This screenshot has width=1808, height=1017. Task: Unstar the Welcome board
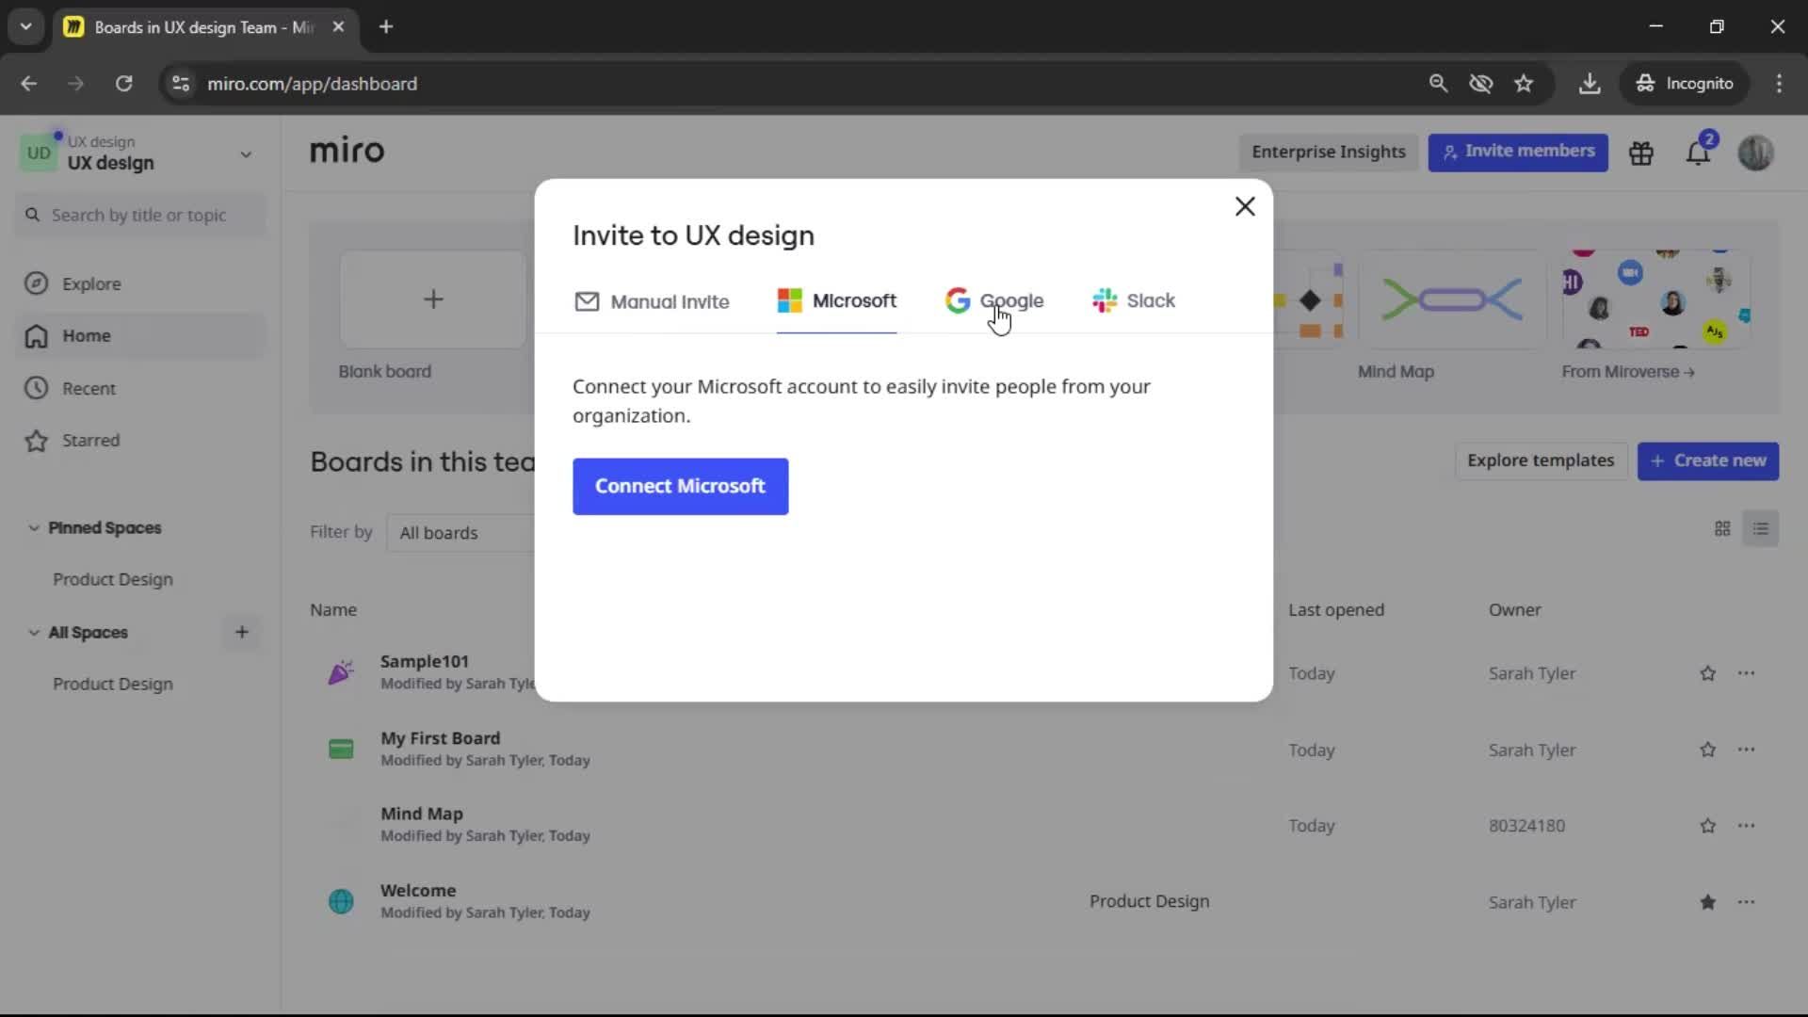pyautogui.click(x=1707, y=903)
